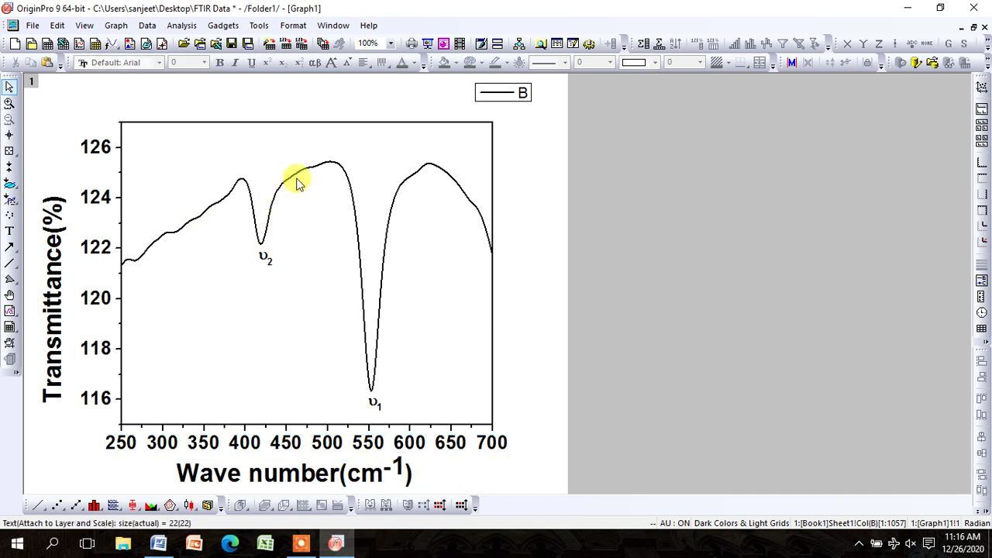Screen dimensions: 992x558
Task: Click the Greek symbols αβ icon
Action: (315, 63)
